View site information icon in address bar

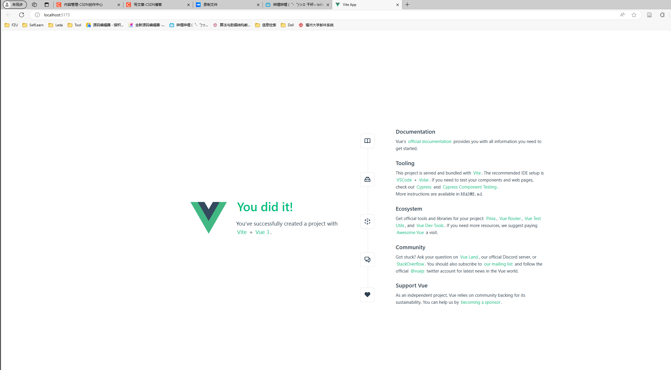[37, 15]
